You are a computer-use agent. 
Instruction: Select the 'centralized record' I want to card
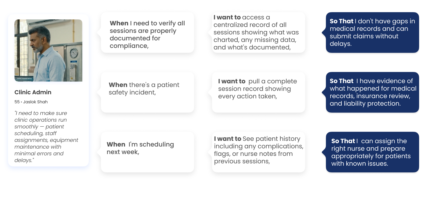point(259,33)
